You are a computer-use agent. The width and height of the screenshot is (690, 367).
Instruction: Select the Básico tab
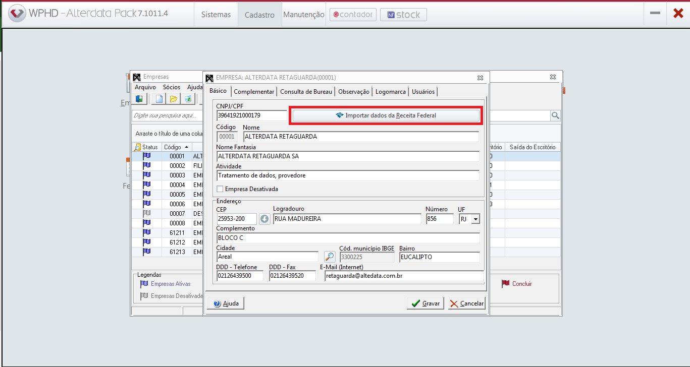point(218,91)
